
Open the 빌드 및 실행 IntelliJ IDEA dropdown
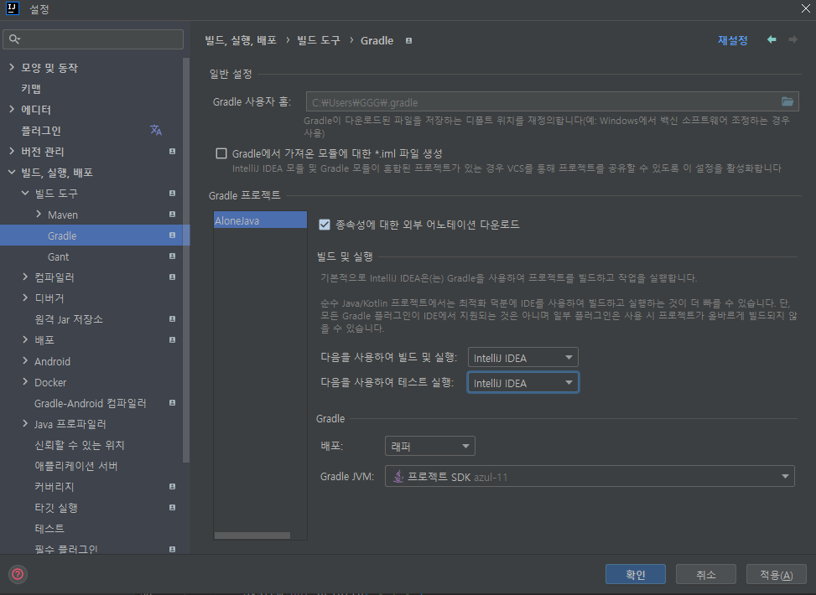coord(523,358)
